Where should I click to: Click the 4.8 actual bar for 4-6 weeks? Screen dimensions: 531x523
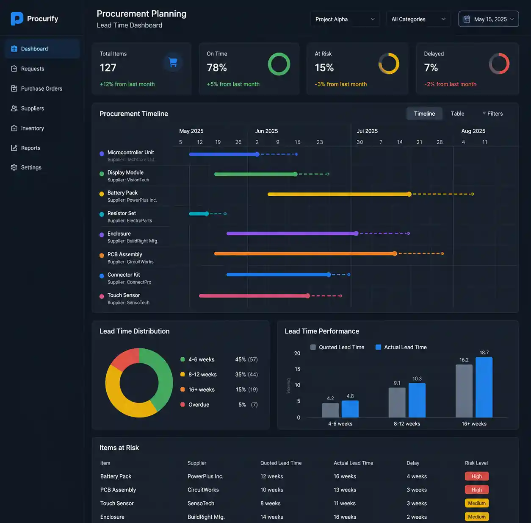(x=350, y=409)
